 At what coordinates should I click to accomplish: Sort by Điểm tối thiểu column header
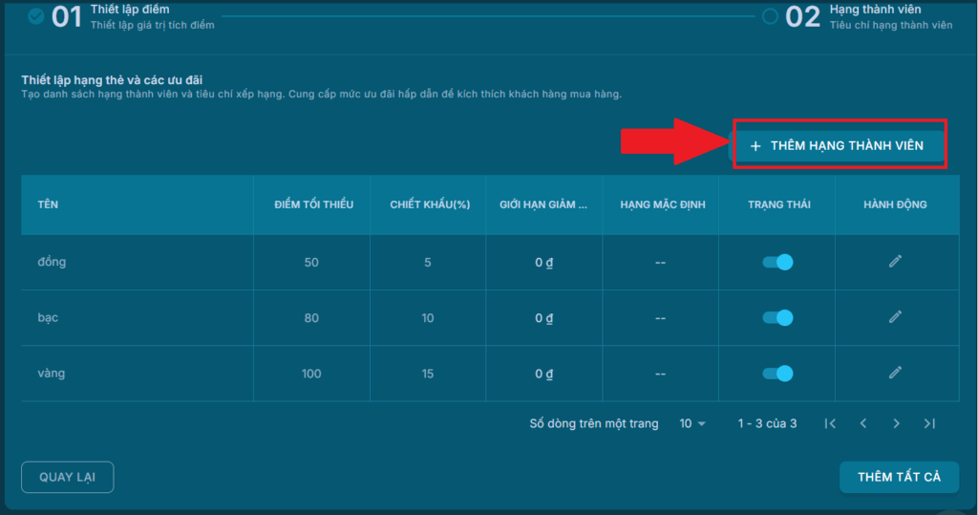[313, 204]
